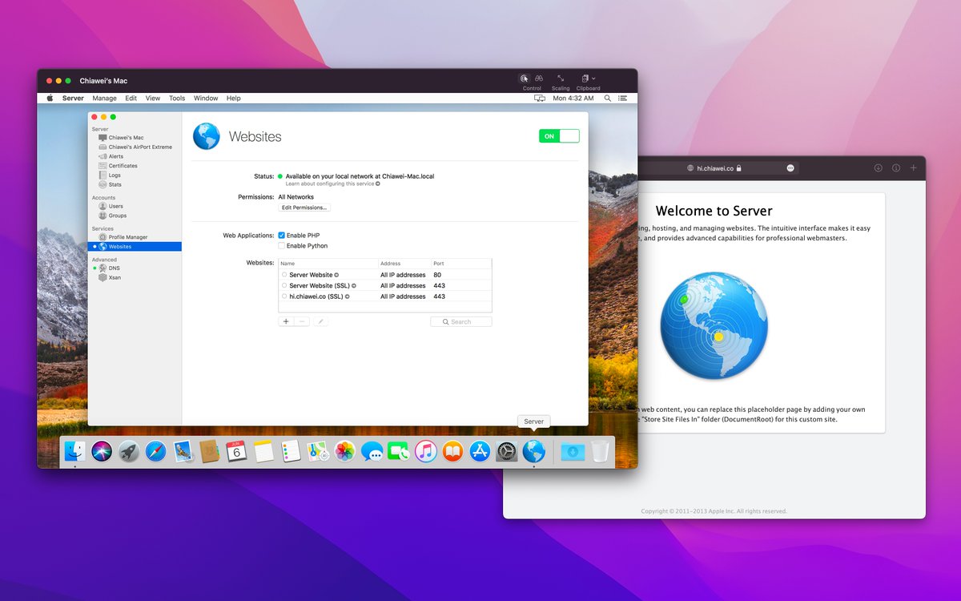Image resolution: width=961 pixels, height=601 pixels.
Task: Open the Manage menu
Action: pos(104,98)
